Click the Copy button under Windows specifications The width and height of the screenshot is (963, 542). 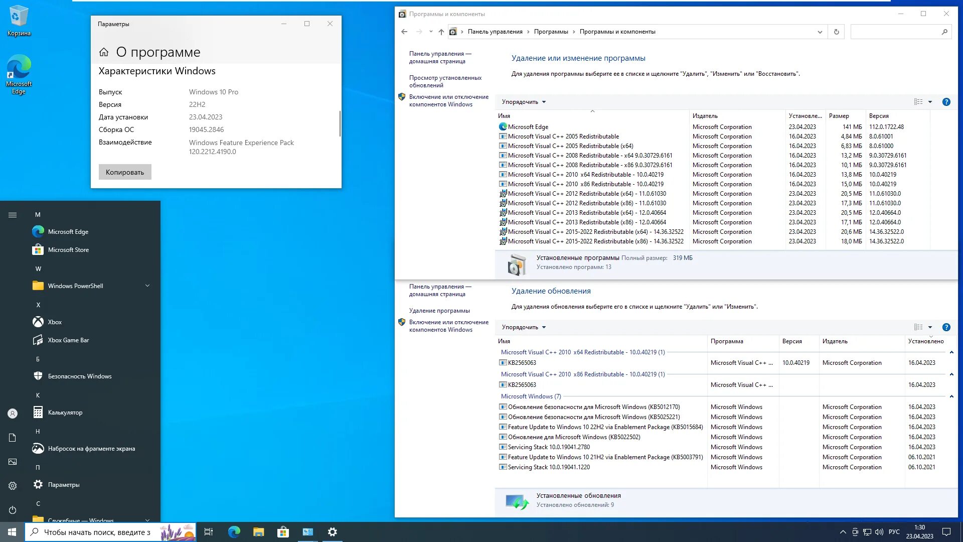click(125, 172)
